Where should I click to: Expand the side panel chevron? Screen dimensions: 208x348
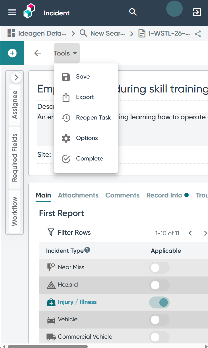[16, 77]
